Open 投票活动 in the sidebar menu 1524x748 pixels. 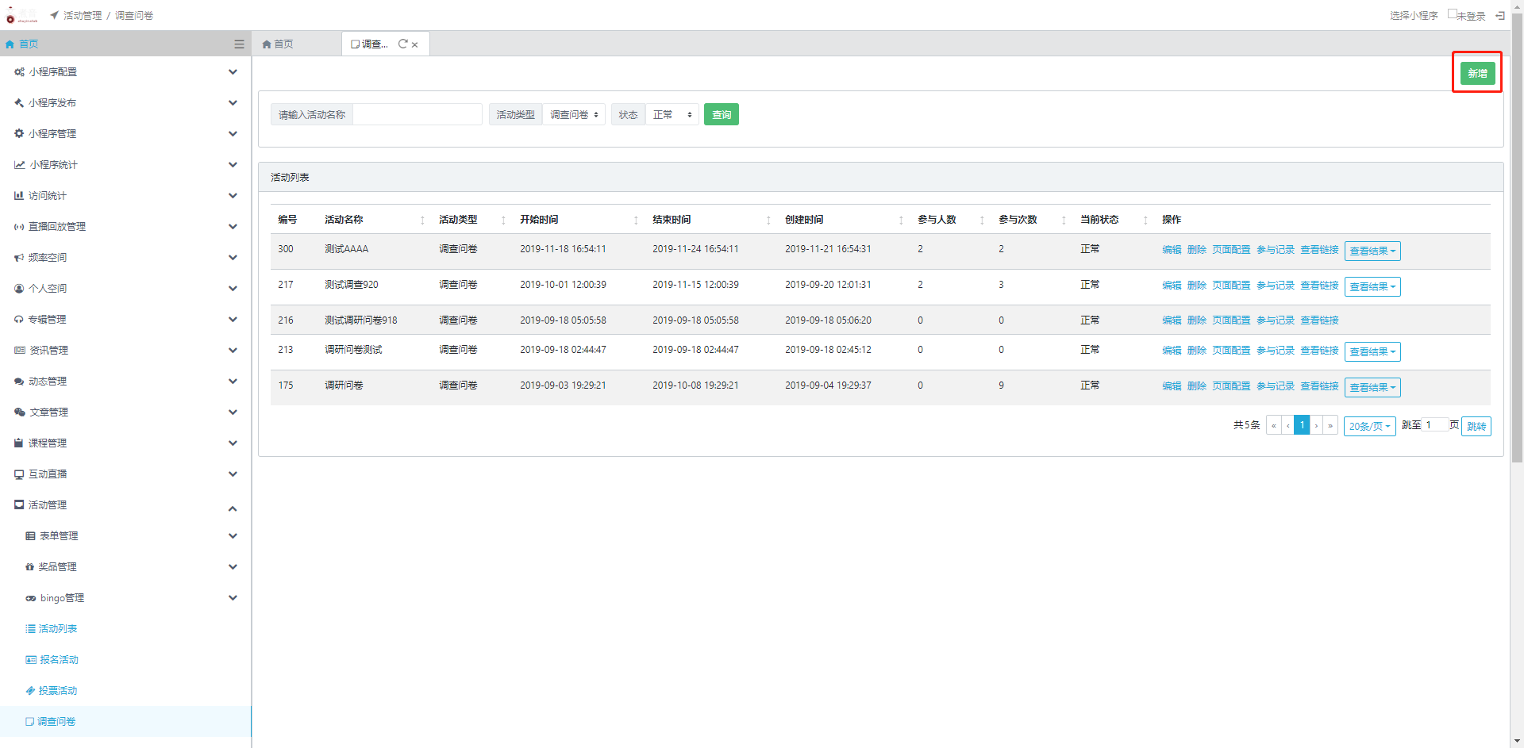click(57, 691)
